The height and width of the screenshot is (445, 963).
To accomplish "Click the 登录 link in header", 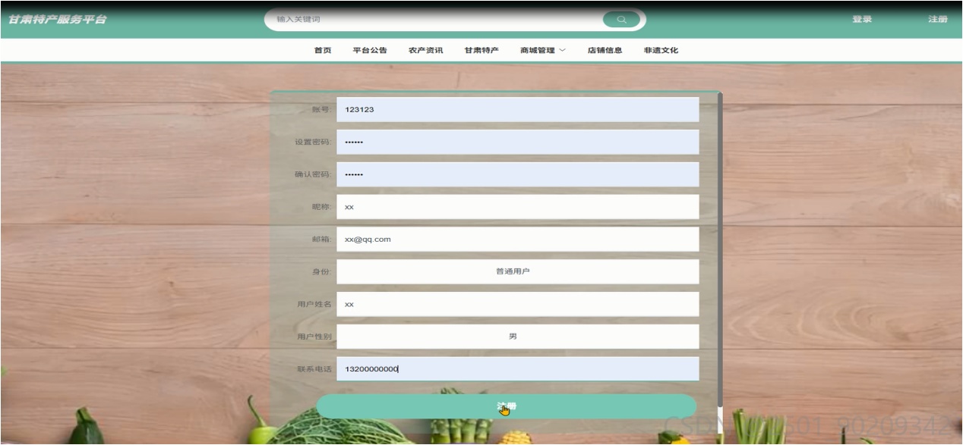I will coord(862,20).
